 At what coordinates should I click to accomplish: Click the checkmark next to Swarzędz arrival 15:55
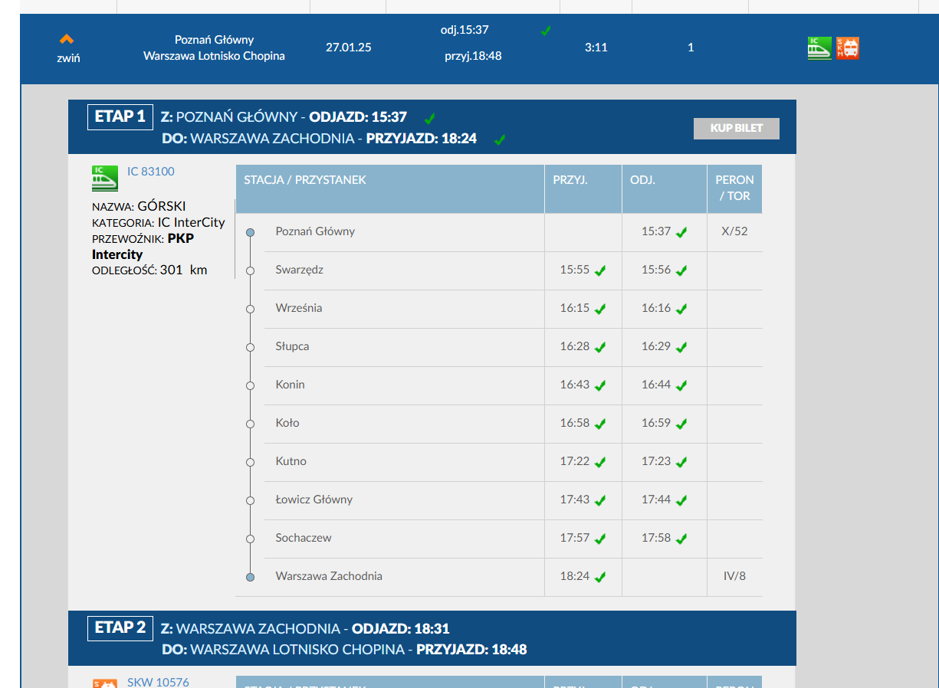[x=600, y=270]
